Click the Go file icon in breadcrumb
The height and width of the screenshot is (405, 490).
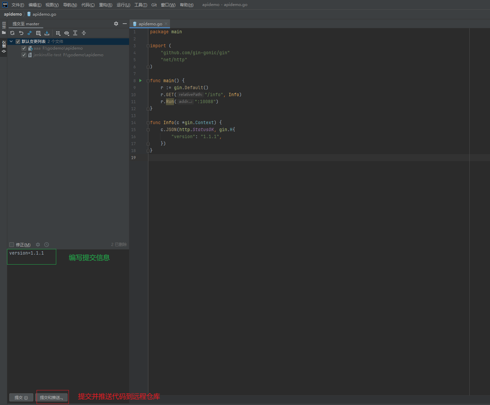click(29, 14)
